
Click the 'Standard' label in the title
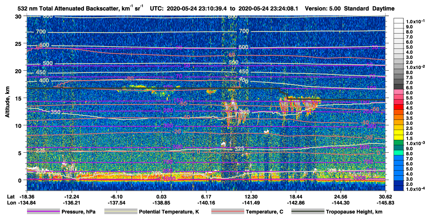click(356, 9)
